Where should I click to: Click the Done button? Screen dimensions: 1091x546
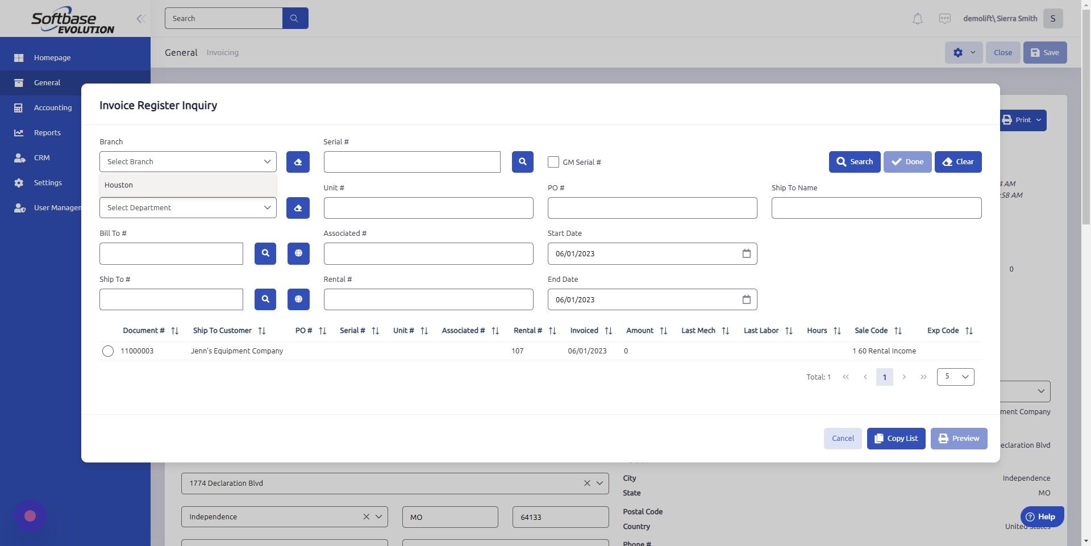point(907,162)
